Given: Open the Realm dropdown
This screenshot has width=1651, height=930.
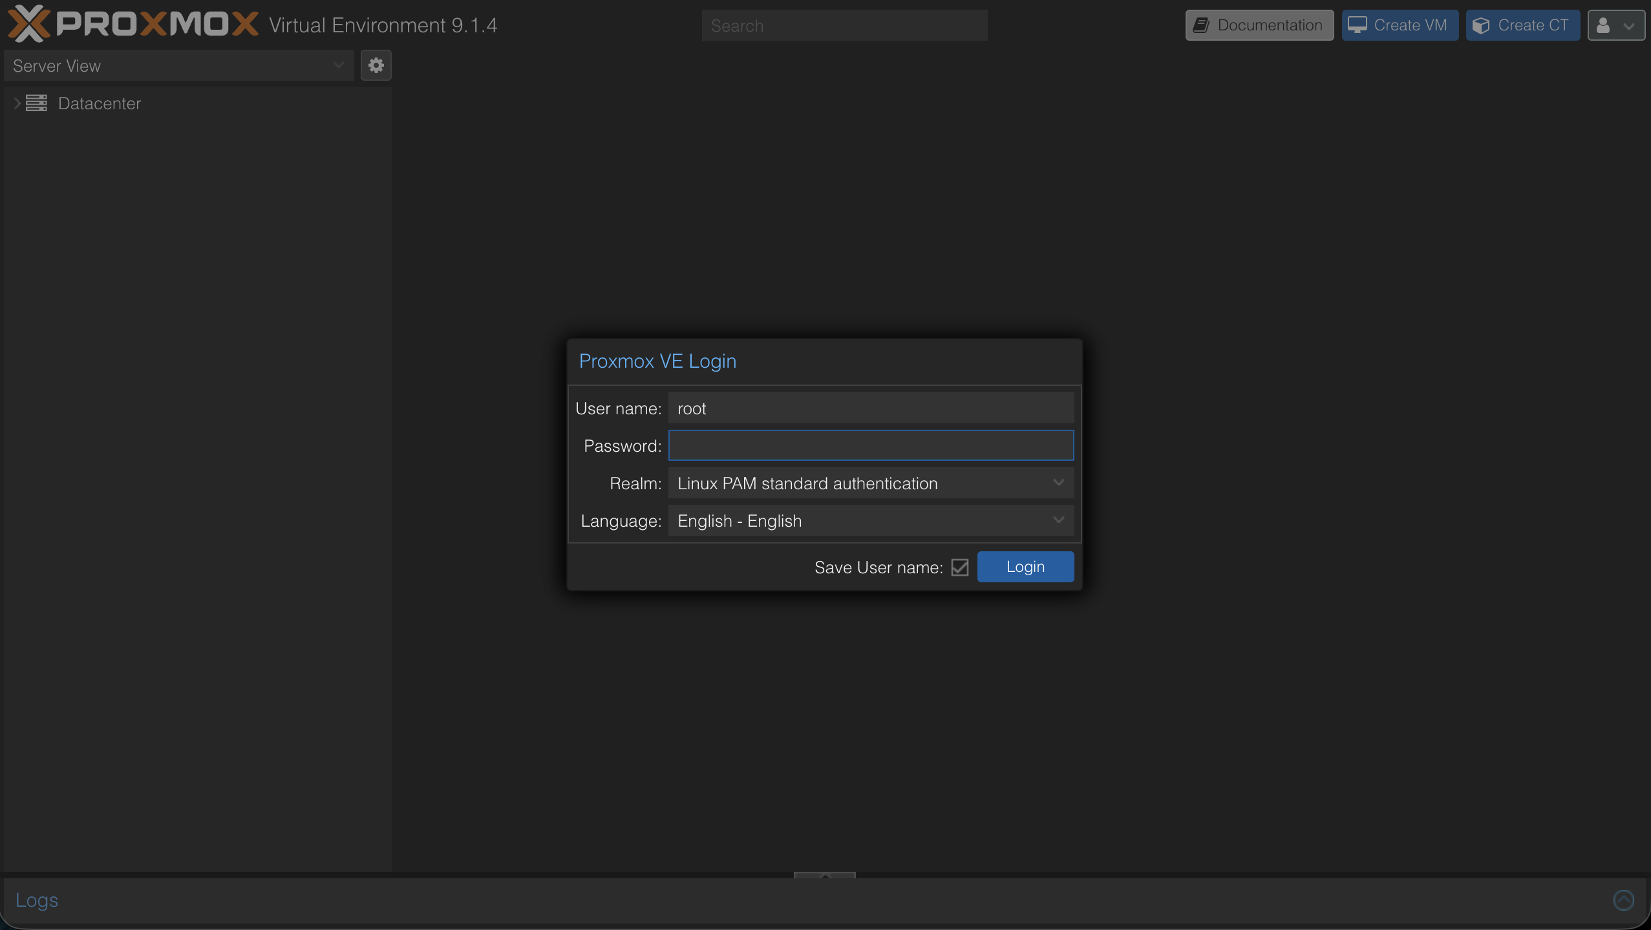Looking at the screenshot, I should (x=1058, y=483).
